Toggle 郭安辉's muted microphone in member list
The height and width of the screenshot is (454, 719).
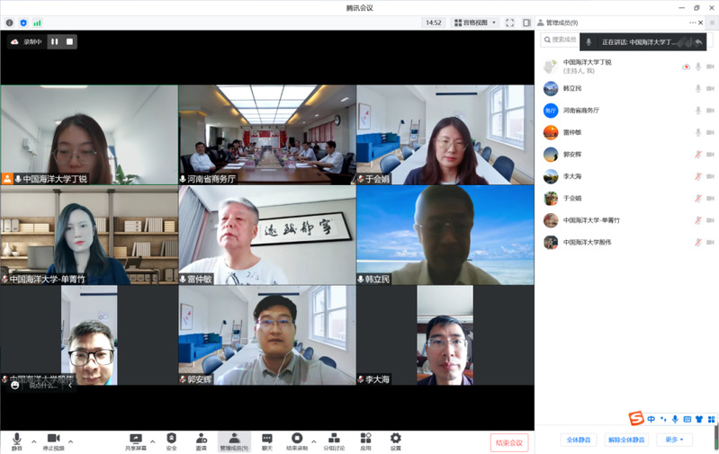(x=697, y=154)
